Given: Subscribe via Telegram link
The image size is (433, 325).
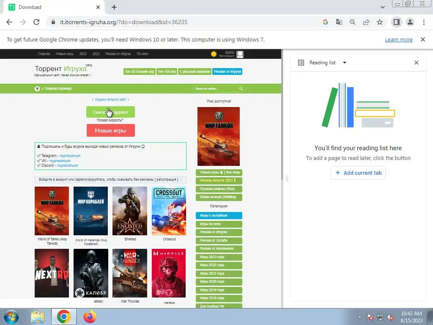Looking at the screenshot, I should [x=70, y=156].
